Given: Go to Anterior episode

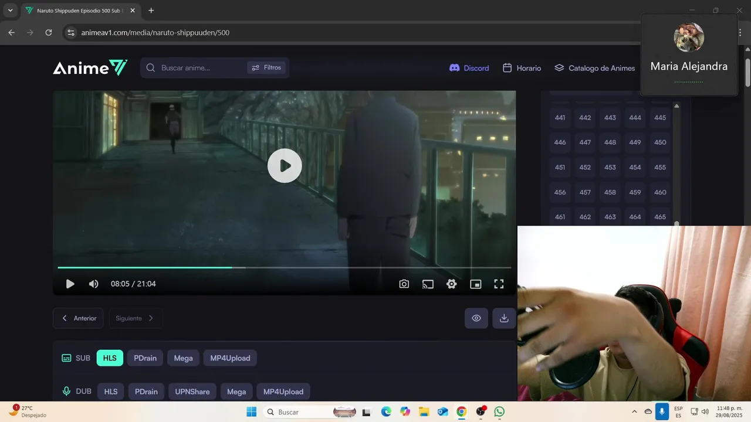Looking at the screenshot, I should point(78,318).
